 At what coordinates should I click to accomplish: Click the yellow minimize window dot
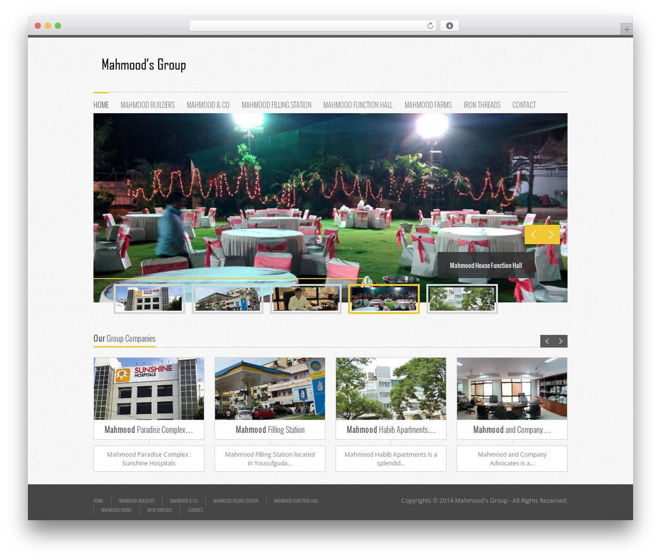[x=48, y=26]
